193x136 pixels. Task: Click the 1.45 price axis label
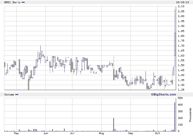pos(181,70)
